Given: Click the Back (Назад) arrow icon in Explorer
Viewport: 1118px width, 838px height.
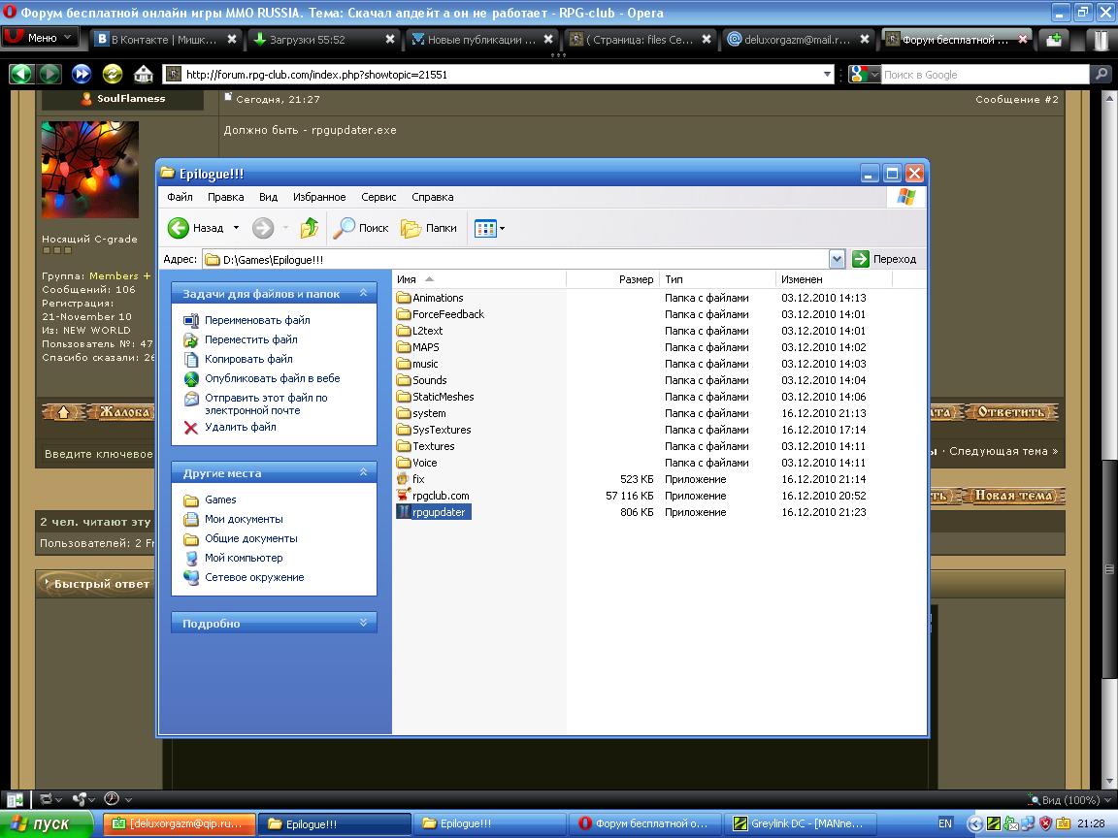Looking at the screenshot, I should point(180,228).
